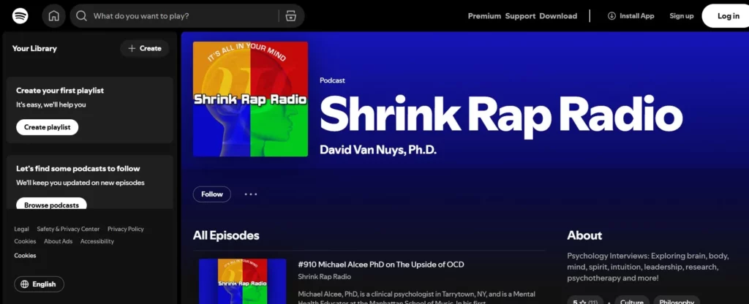Image resolution: width=749 pixels, height=304 pixels.
Task: Click the Sign up button
Action: (681, 16)
